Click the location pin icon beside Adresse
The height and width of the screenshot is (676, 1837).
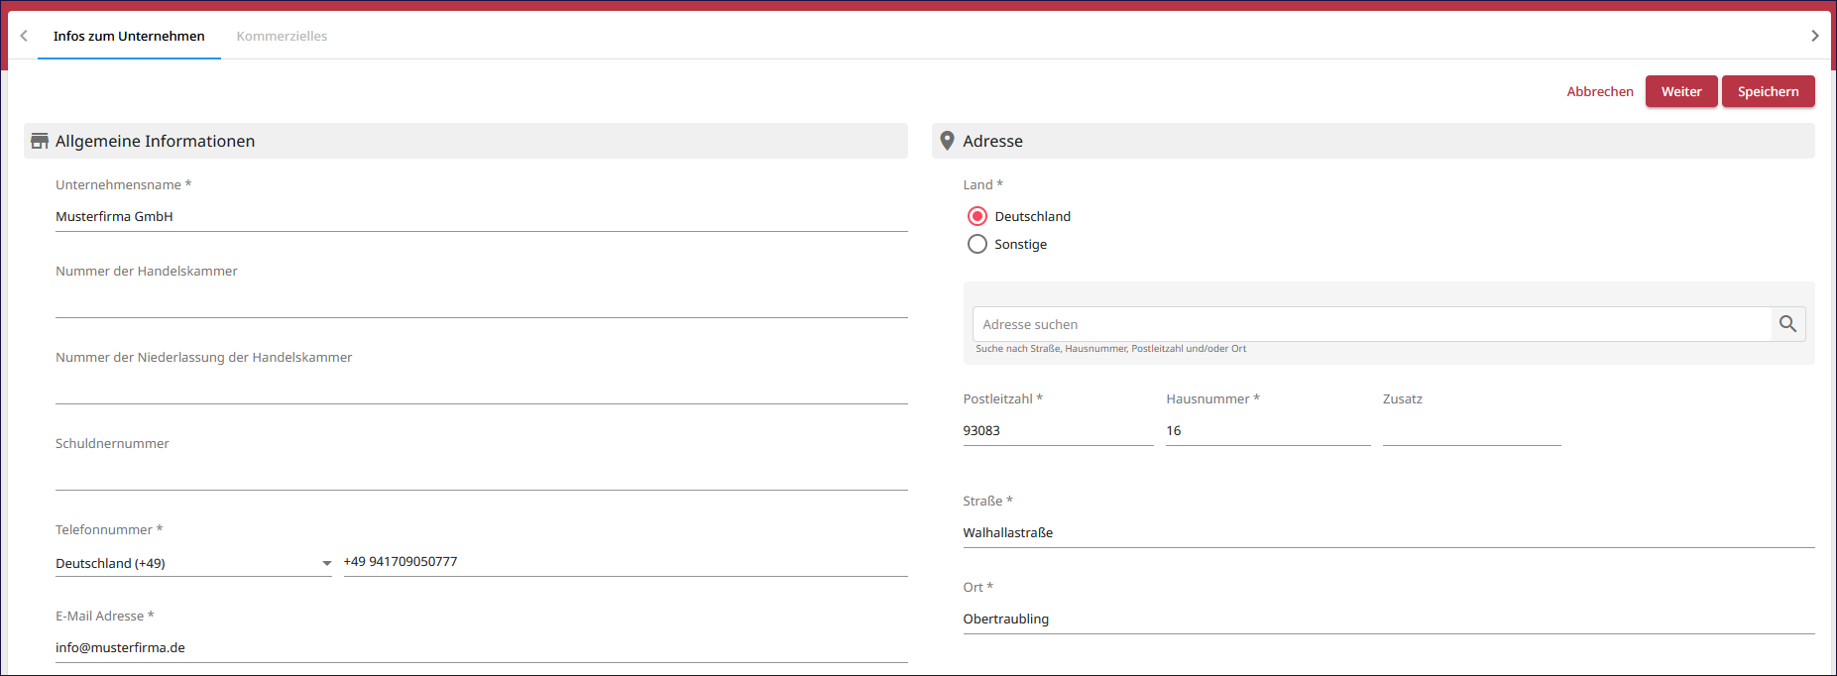coord(947,141)
